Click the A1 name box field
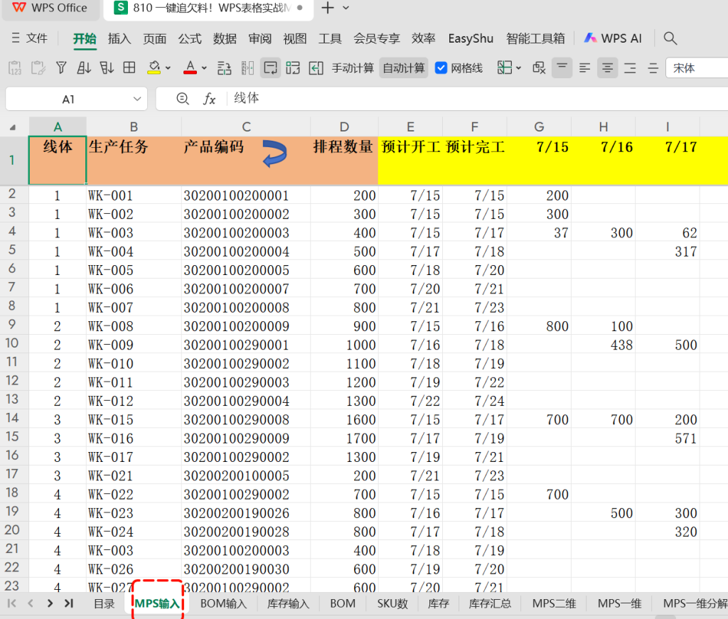This screenshot has height=619, width=728. click(68, 99)
